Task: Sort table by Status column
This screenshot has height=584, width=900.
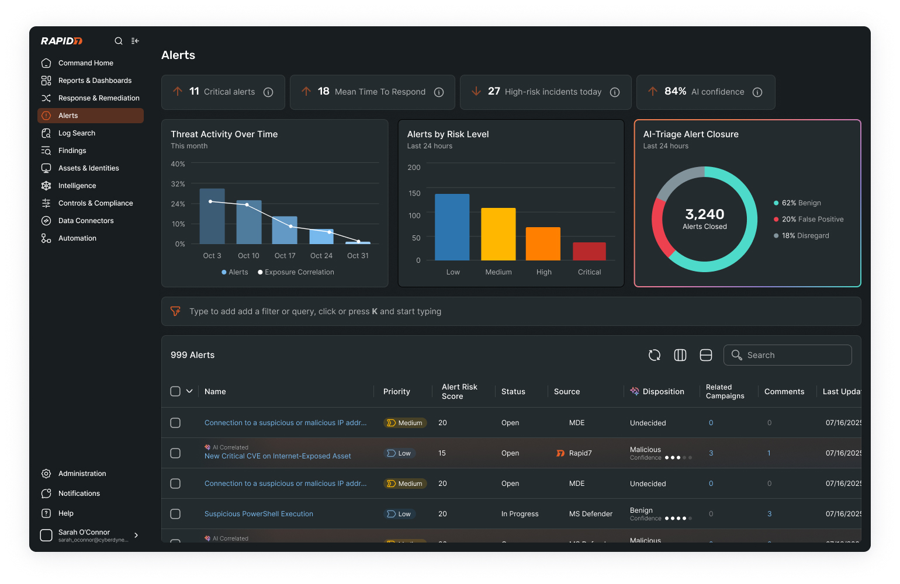Action: pos(513,392)
